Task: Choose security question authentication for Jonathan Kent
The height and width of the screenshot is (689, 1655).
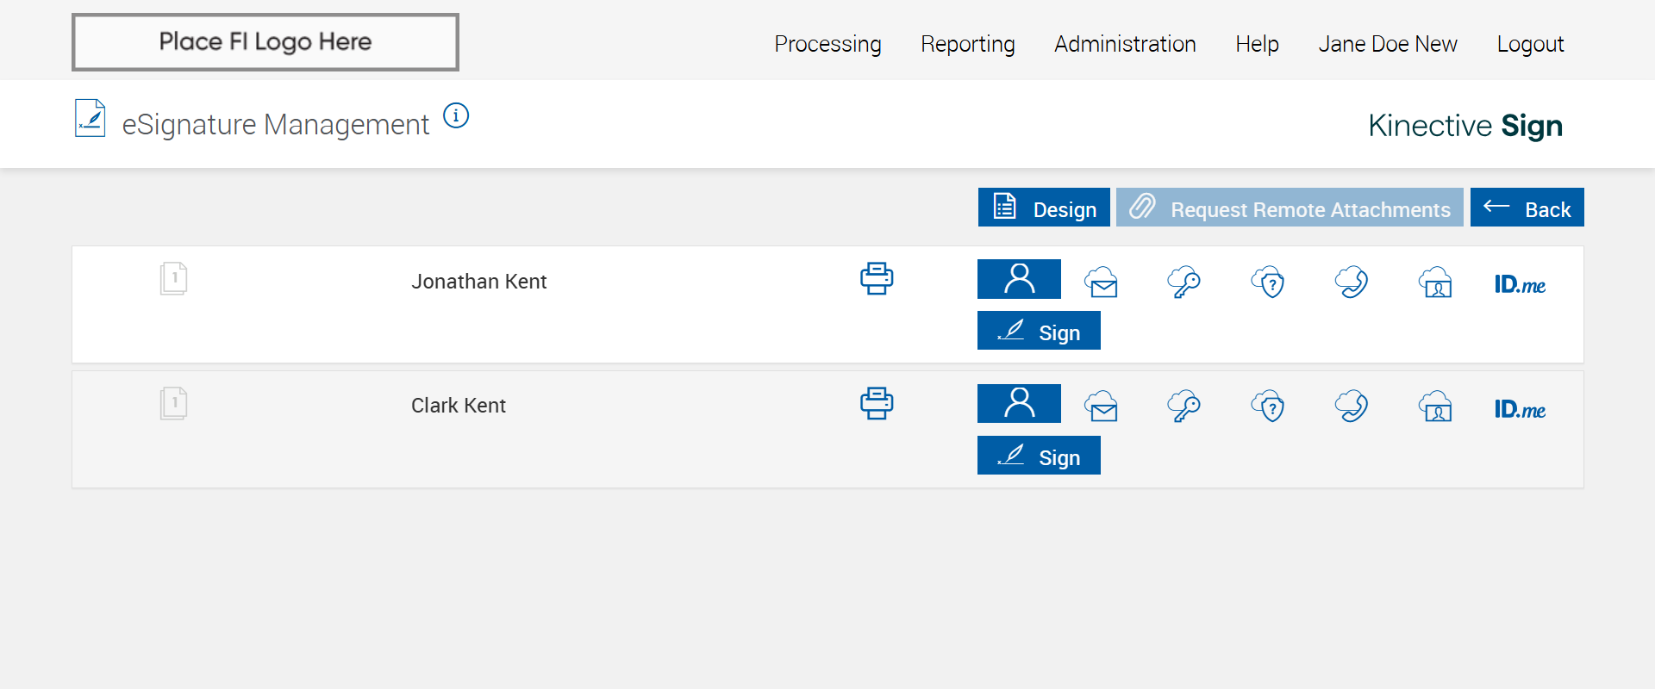Action: tap(1268, 282)
